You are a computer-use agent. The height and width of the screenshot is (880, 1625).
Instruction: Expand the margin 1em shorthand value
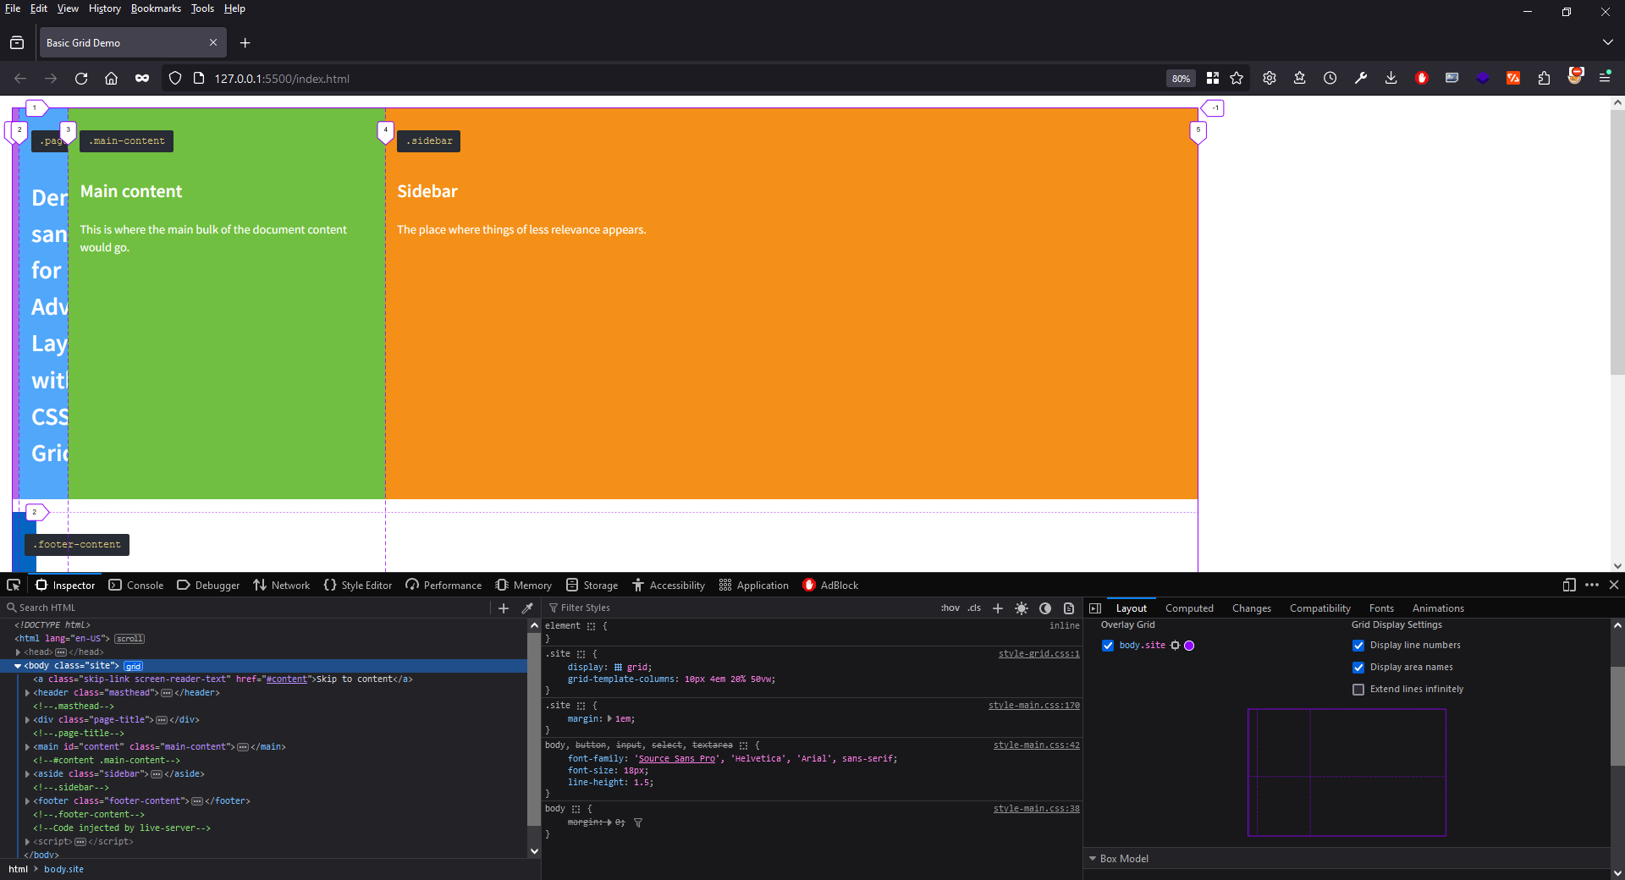click(x=609, y=719)
